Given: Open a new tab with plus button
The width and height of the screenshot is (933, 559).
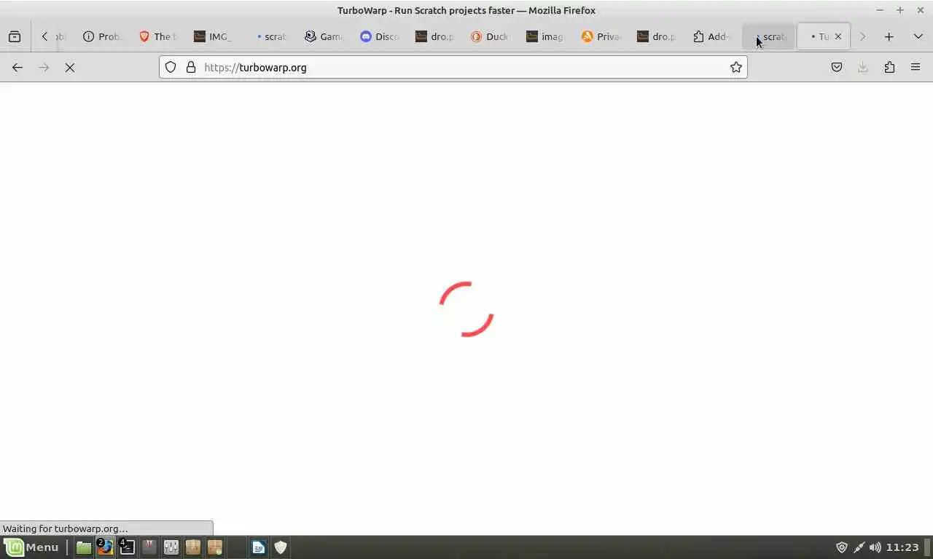Looking at the screenshot, I should coord(889,36).
